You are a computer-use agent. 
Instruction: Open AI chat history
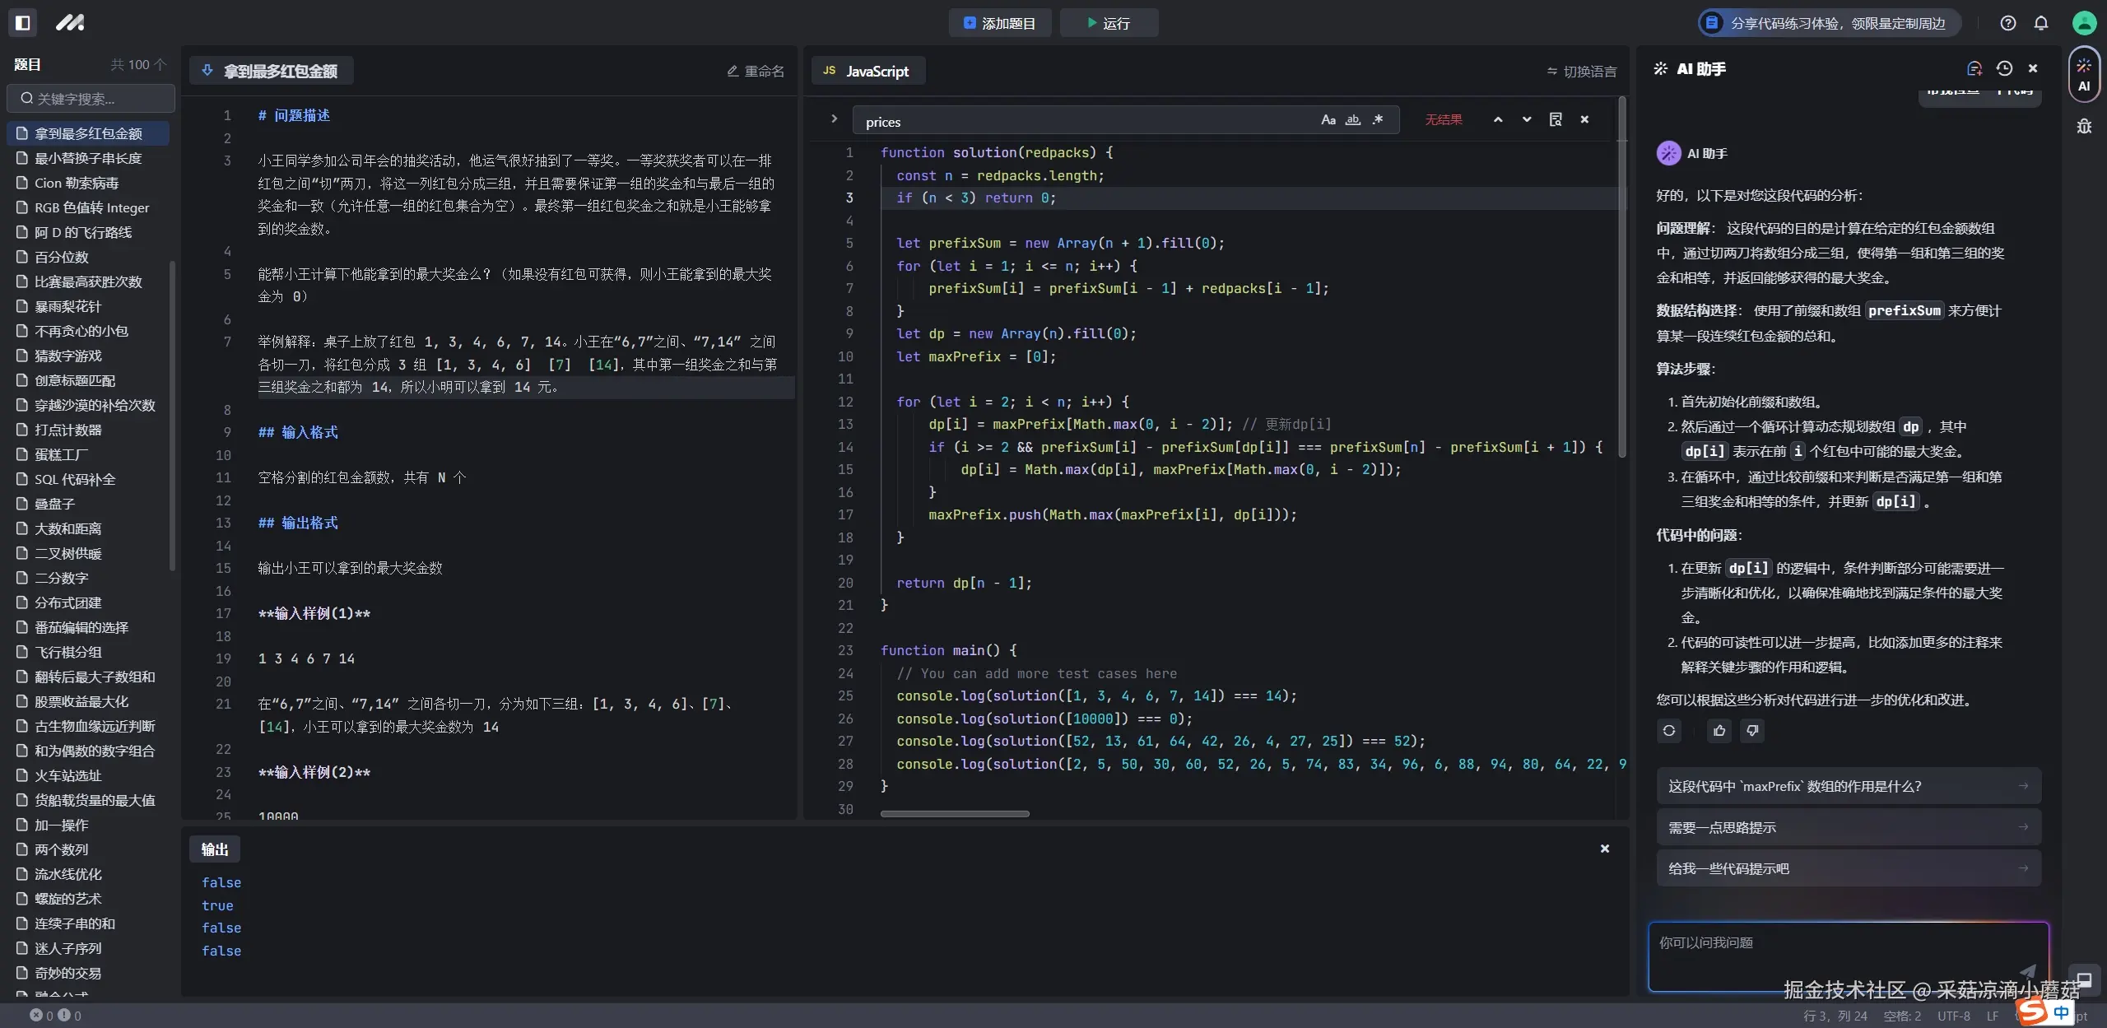click(x=2004, y=69)
